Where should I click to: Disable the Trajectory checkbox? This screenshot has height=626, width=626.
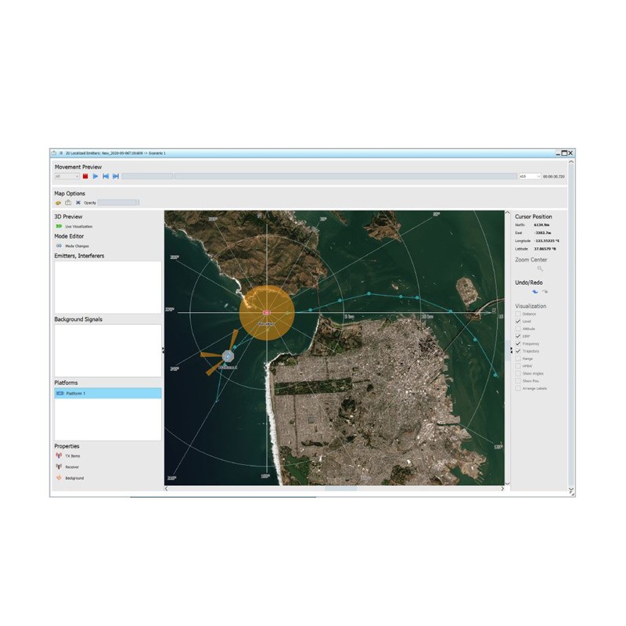tap(517, 351)
